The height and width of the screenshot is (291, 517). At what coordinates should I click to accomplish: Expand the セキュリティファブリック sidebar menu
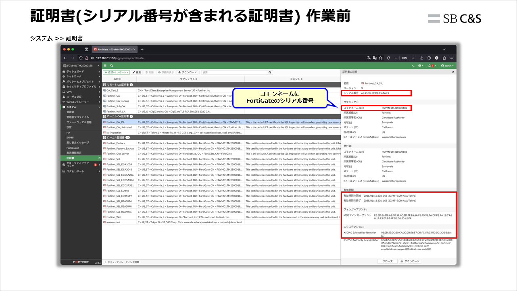[81, 164]
